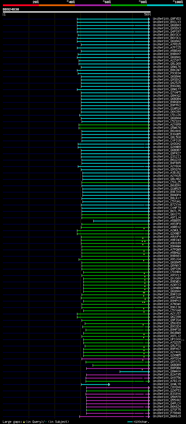This screenshot has width=186, height=424.
Task: Open hit UniRef100_Q6Q8A3
Action: tap(167, 25)
